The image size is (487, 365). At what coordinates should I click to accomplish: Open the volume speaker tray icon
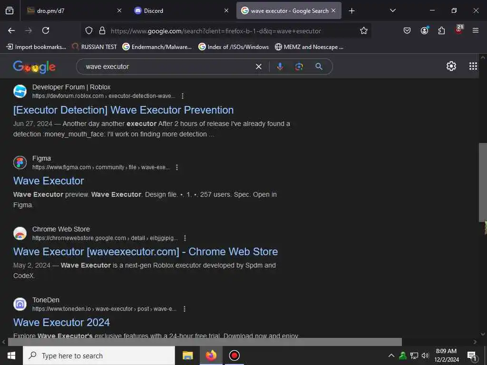pyautogui.click(x=425, y=355)
